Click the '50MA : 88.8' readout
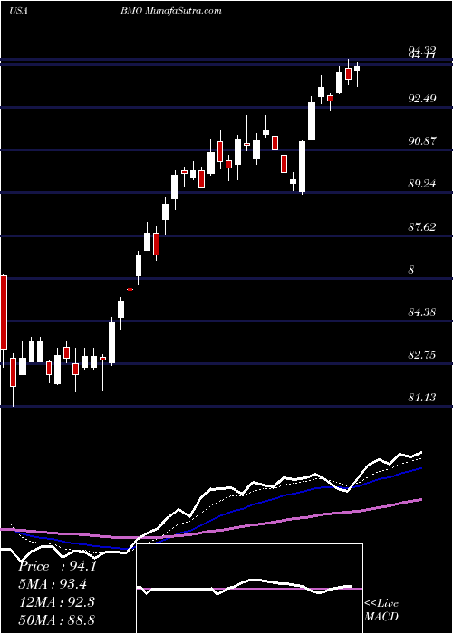This screenshot has height=634, width=453. (56, 620)
